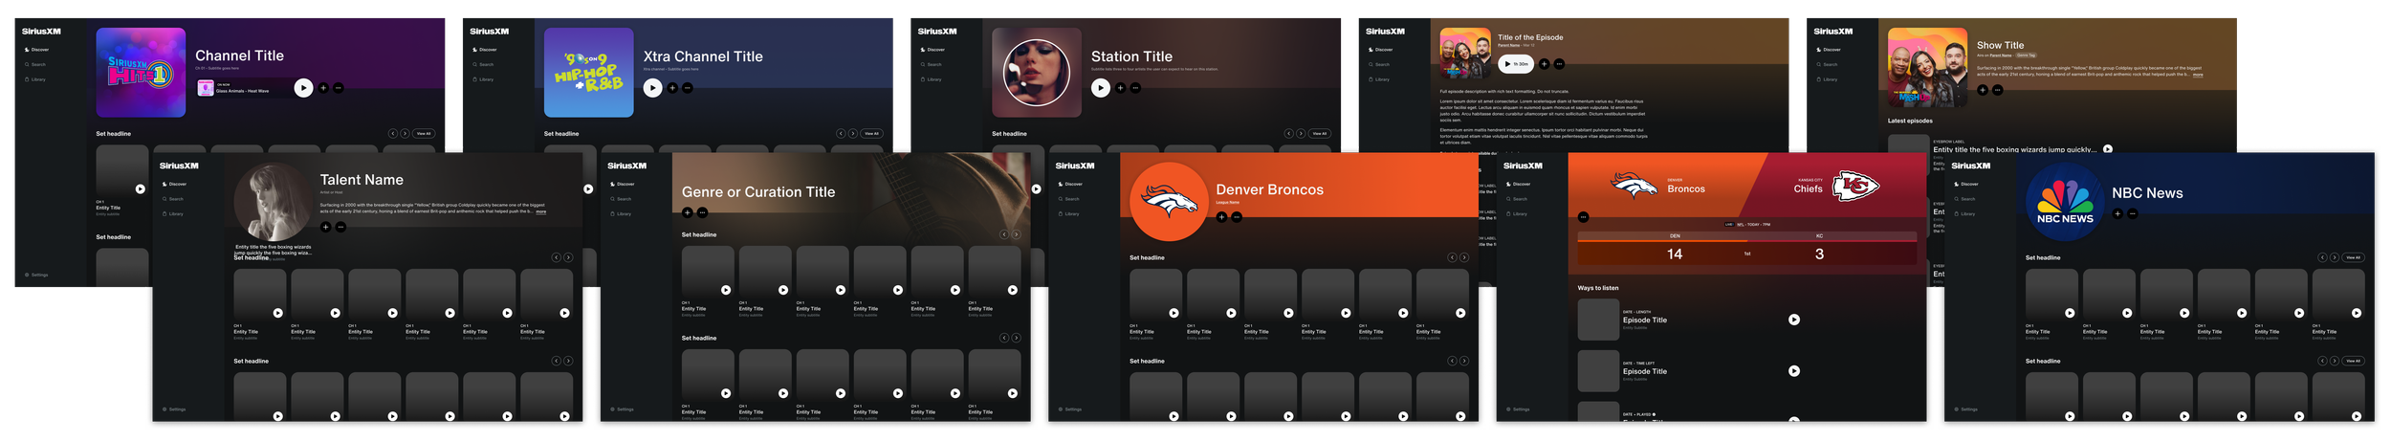Open Search in Genre window sidebar

click(x=622, y=199)
